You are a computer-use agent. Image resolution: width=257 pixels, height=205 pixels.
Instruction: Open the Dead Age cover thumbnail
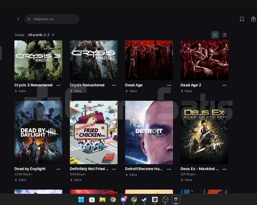click(x=149, y=60)
